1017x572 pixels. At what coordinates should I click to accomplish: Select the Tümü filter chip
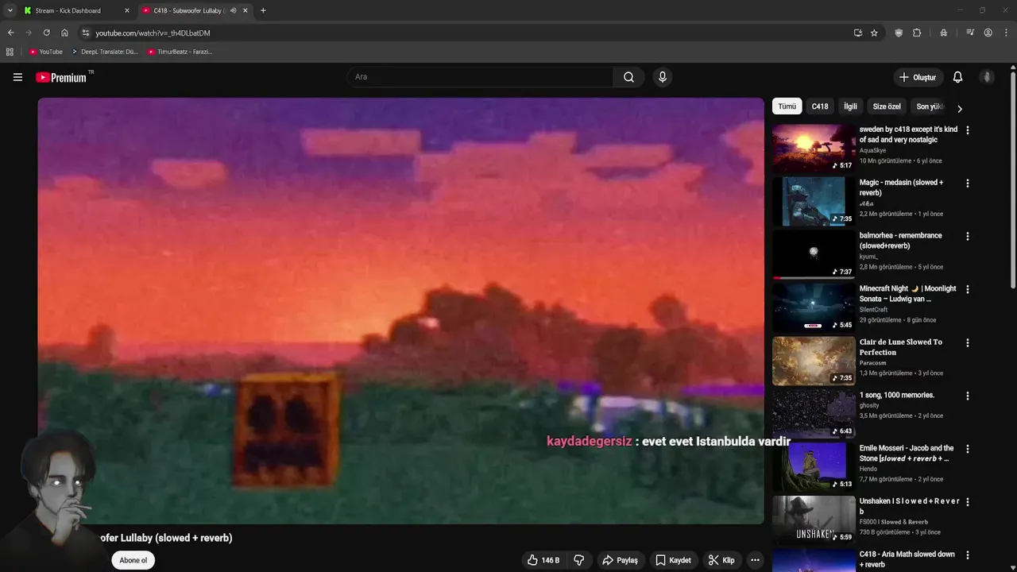[787, 106]
